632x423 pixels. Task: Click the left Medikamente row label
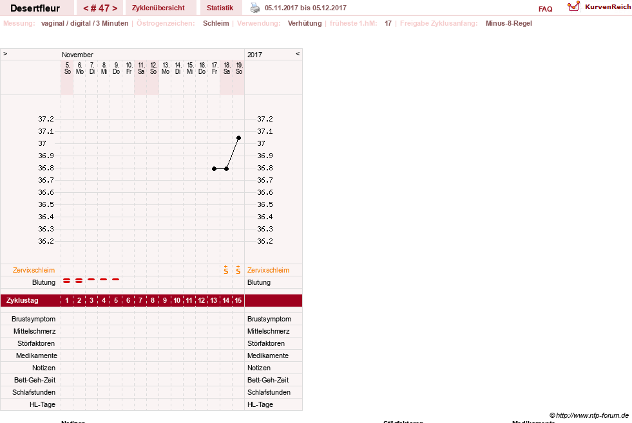36,355
